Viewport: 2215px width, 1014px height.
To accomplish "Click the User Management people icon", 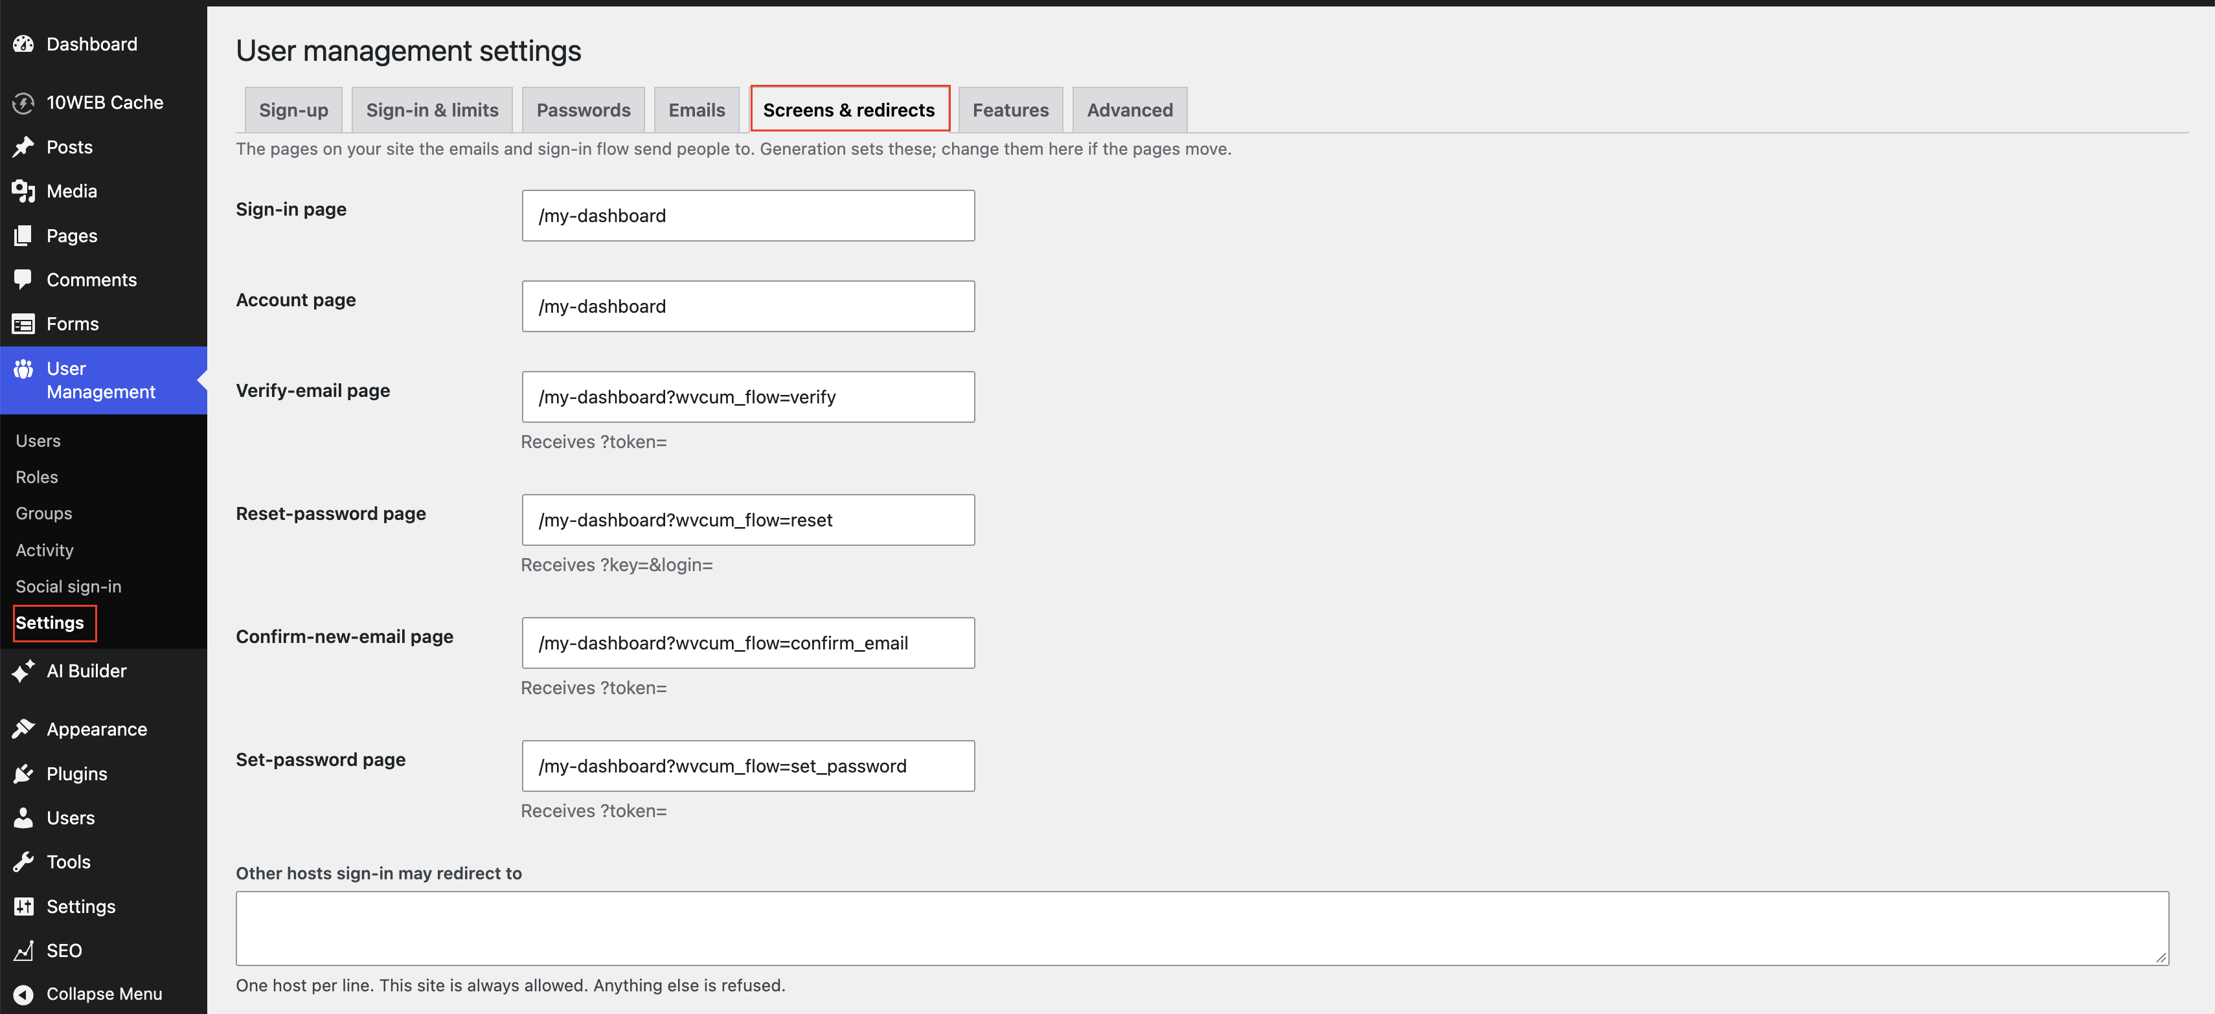I will point(23,368).
